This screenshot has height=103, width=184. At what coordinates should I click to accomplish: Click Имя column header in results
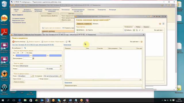(x=91, y=48)
